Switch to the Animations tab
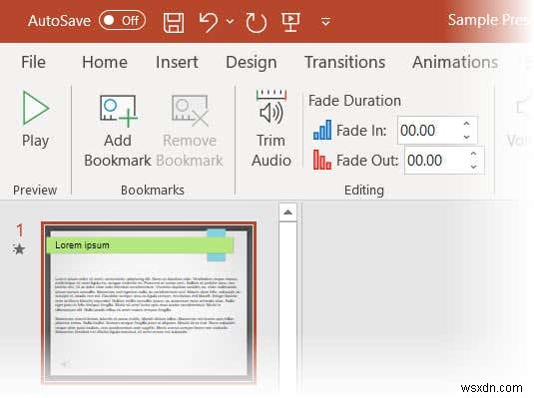The image size is (534, 398). [455, 62]
